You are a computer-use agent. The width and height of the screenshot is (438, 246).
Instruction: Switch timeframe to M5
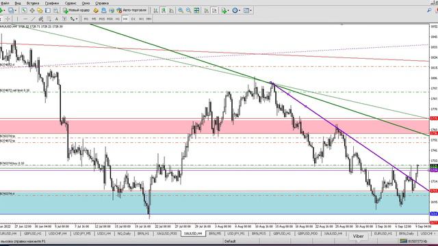point(94,19)
